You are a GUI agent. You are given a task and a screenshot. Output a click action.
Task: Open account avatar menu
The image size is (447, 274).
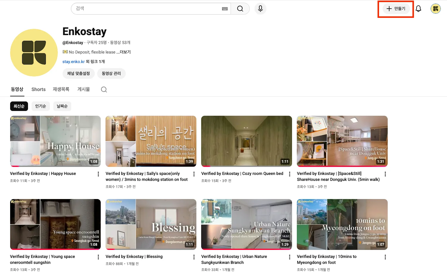pos(435,9)
